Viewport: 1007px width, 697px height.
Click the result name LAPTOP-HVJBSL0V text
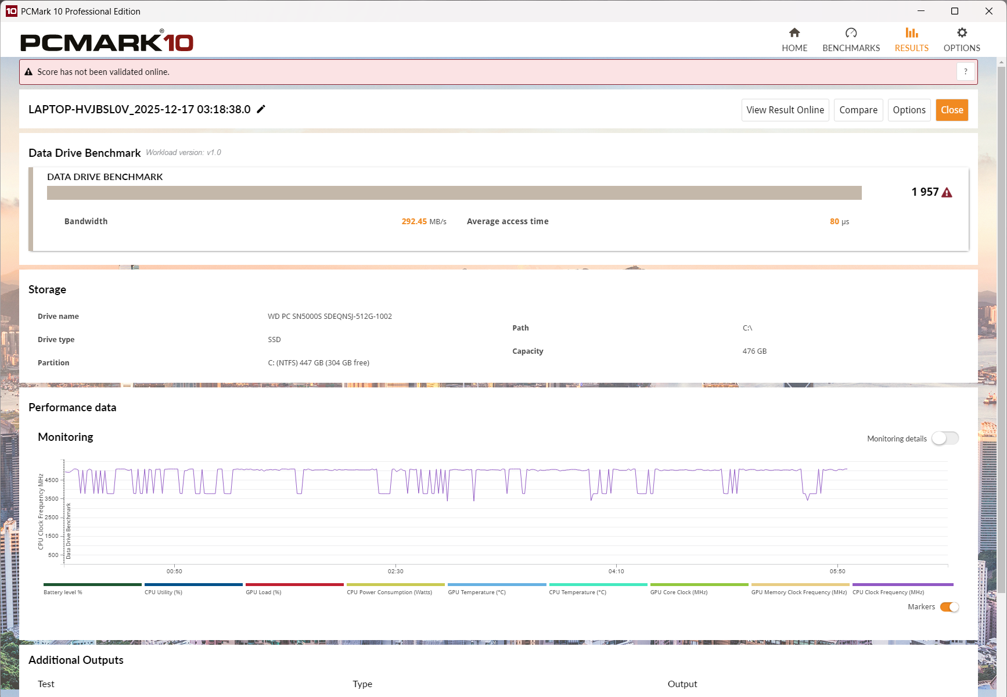pyautogui.click(x=139, y=109)
